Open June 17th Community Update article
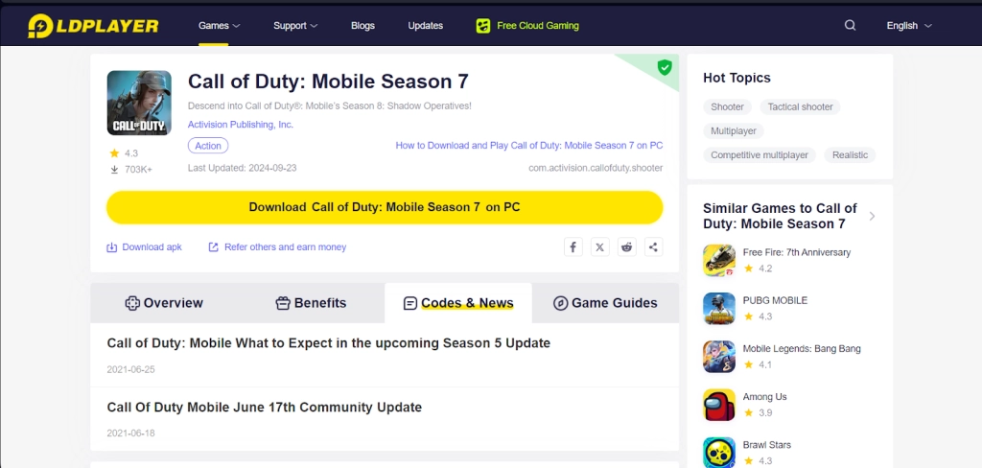This screenshot has width=982, height=468. [x=265, y=408]
